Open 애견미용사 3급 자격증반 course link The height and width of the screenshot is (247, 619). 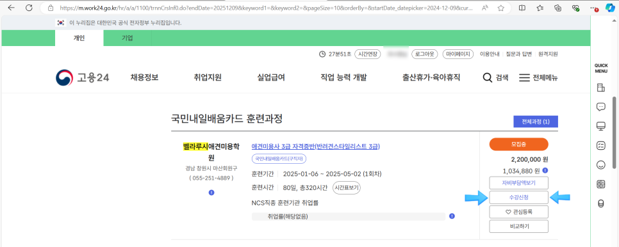click(315, 147)
